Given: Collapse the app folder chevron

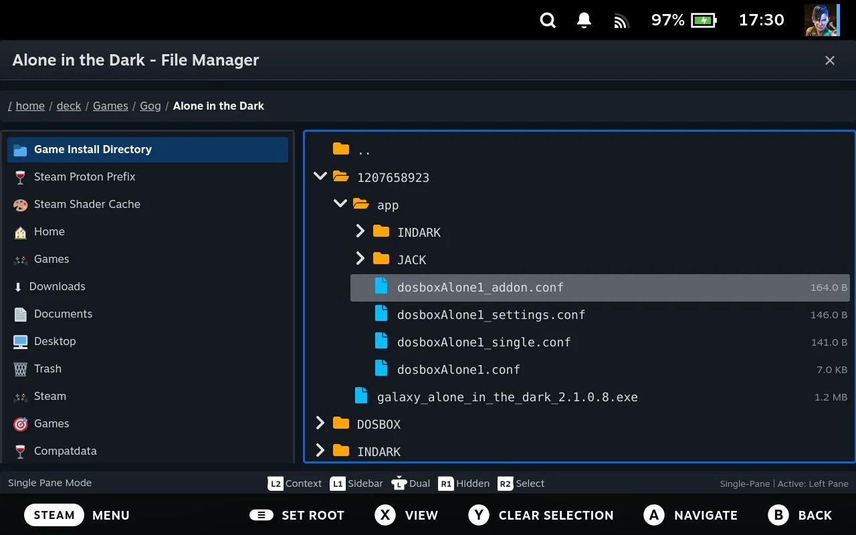Looking at the screenshot, I should [x=340, y=204].
